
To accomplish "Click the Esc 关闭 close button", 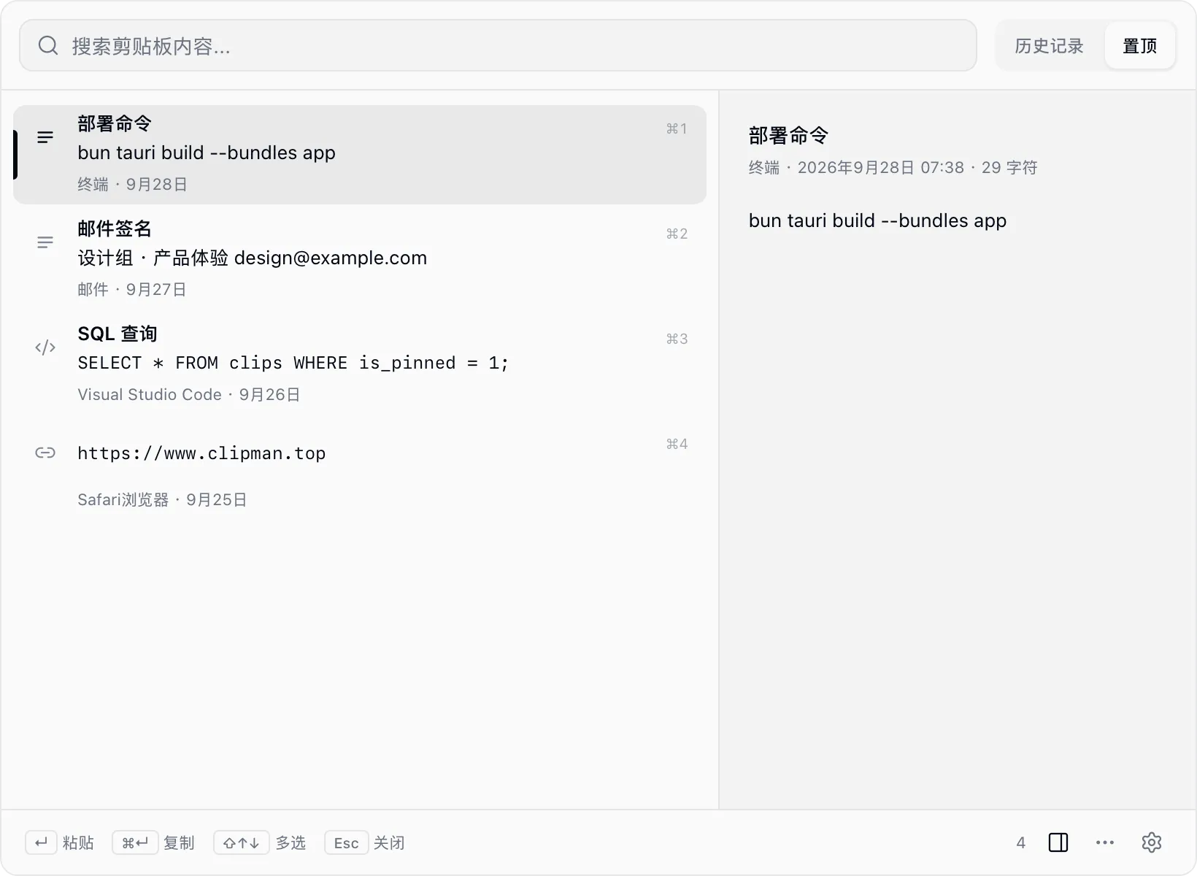I will [x=365, y=842].
